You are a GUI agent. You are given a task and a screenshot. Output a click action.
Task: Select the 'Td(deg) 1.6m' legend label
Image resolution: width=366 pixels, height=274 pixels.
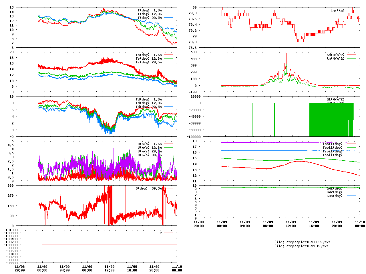(148, 99)
